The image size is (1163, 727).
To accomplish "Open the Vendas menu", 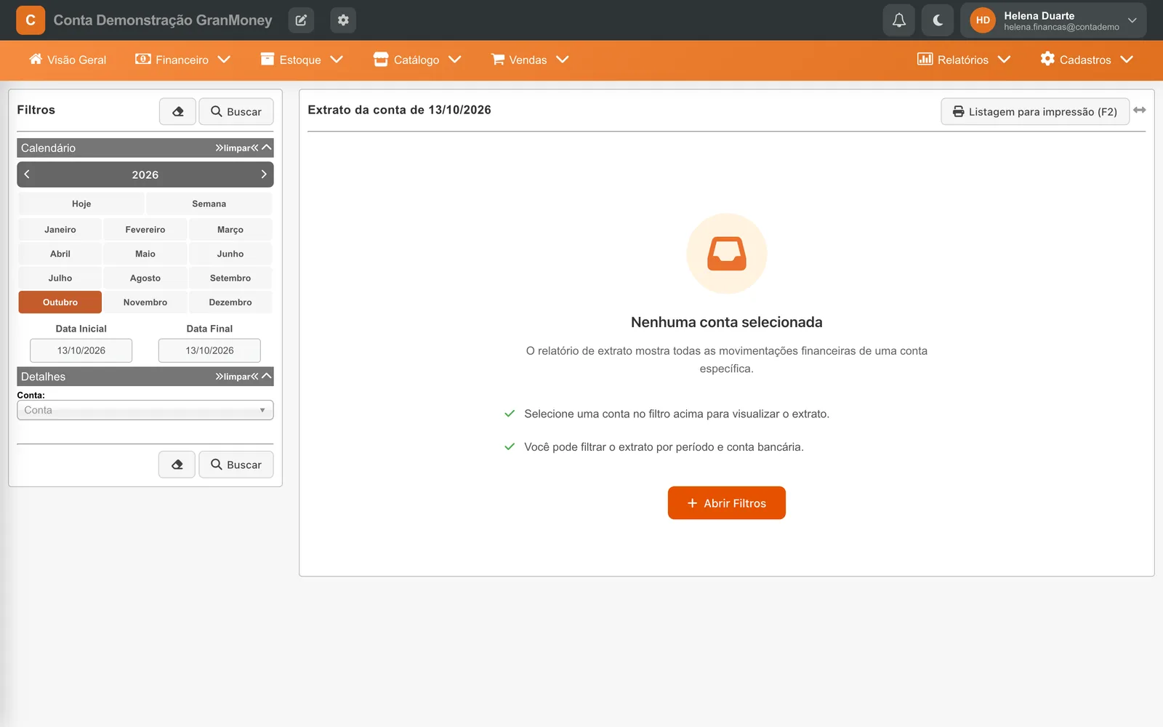I will click(x=530, y=60).
